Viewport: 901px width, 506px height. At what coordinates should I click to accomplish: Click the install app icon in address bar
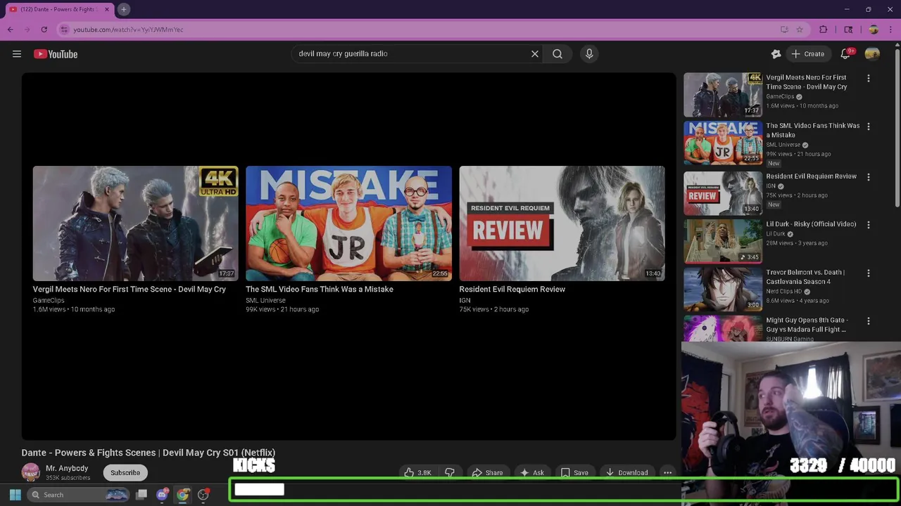coord(784,30)
